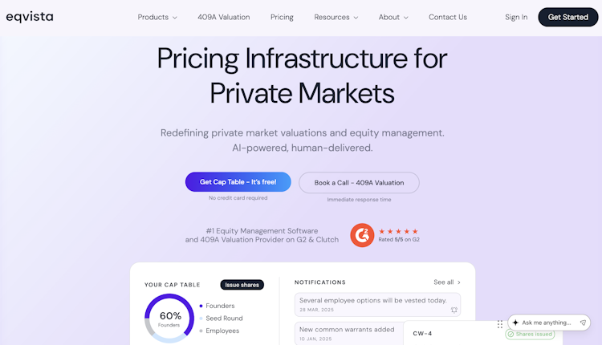The image size is (602, 345).
Task: Click the Issue shares button
Action: click(x=242, y=285)
